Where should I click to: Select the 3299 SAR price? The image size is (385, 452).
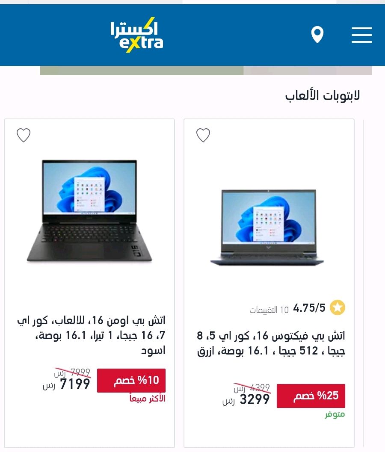[x=246, y=399]
